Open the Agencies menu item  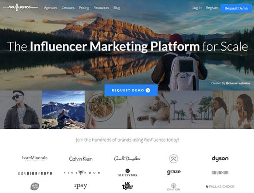pos(51,7)
